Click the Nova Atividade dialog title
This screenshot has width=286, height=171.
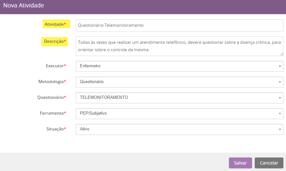click(24, 5)
